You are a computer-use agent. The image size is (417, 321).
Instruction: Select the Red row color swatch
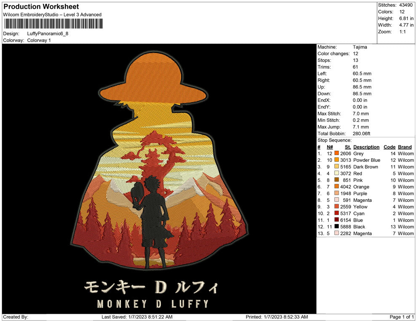click(x=337, y=173)
